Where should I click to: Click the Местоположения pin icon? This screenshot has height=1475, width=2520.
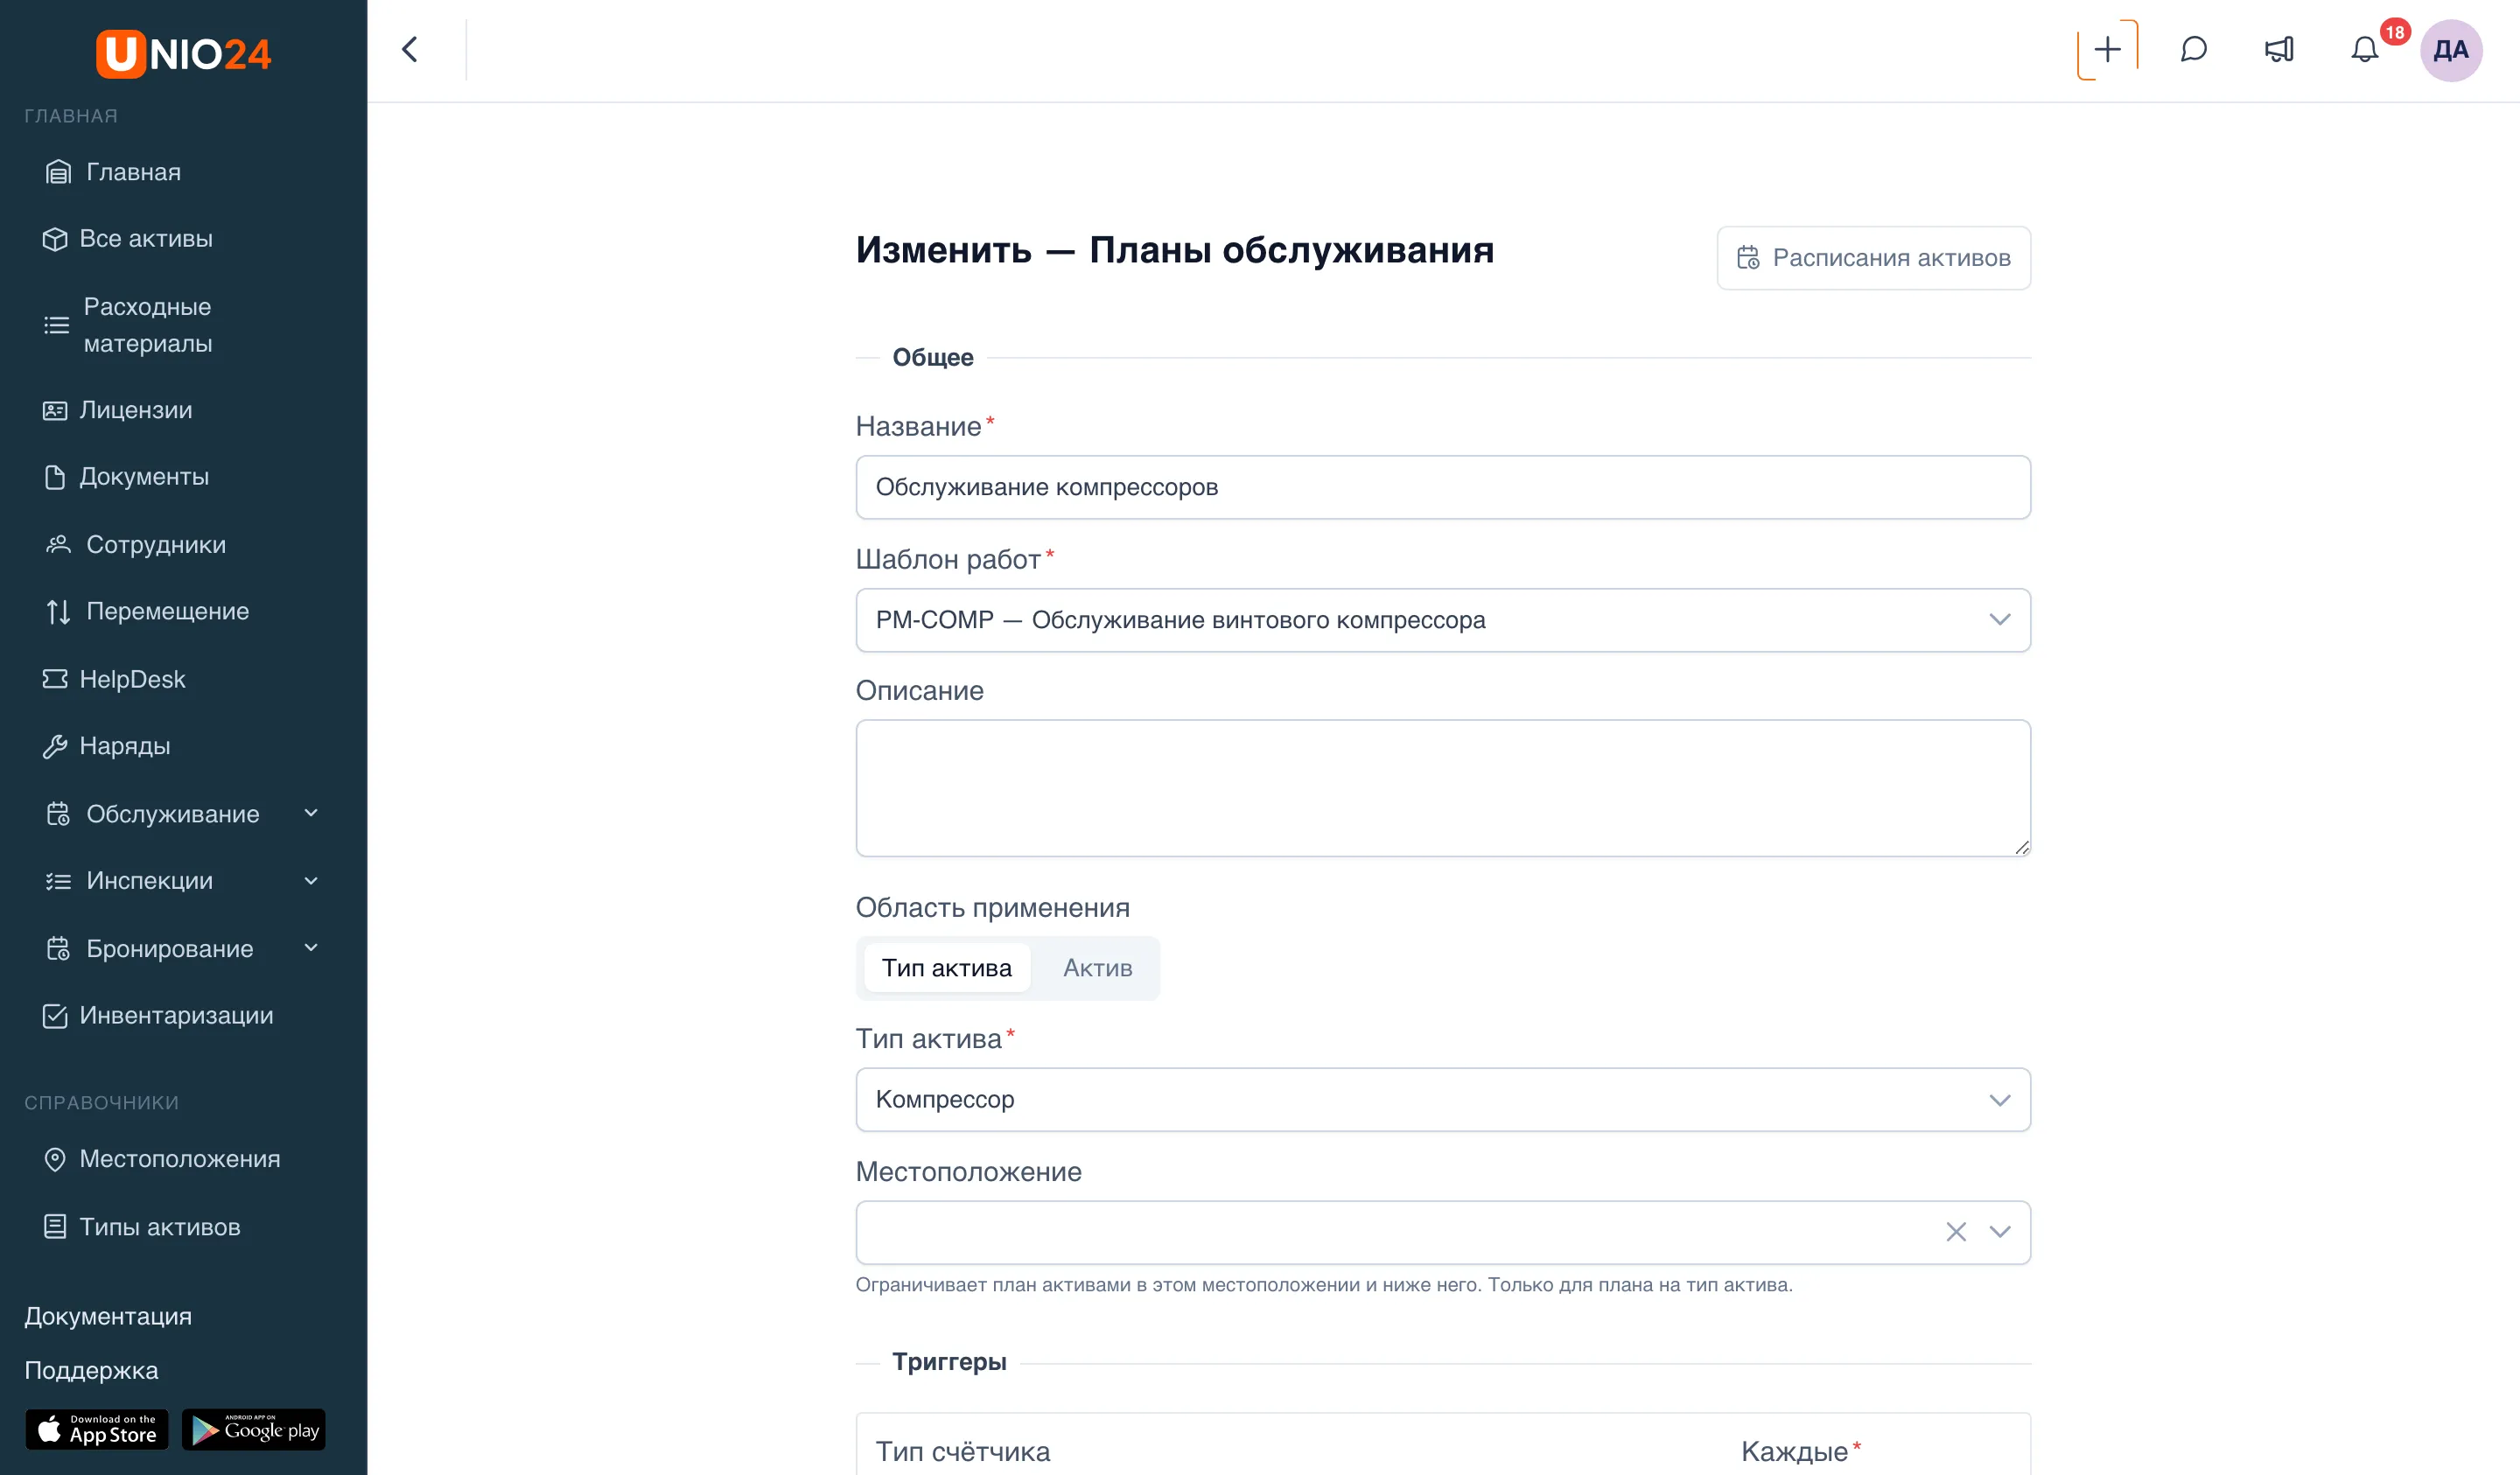point(55,1159)
